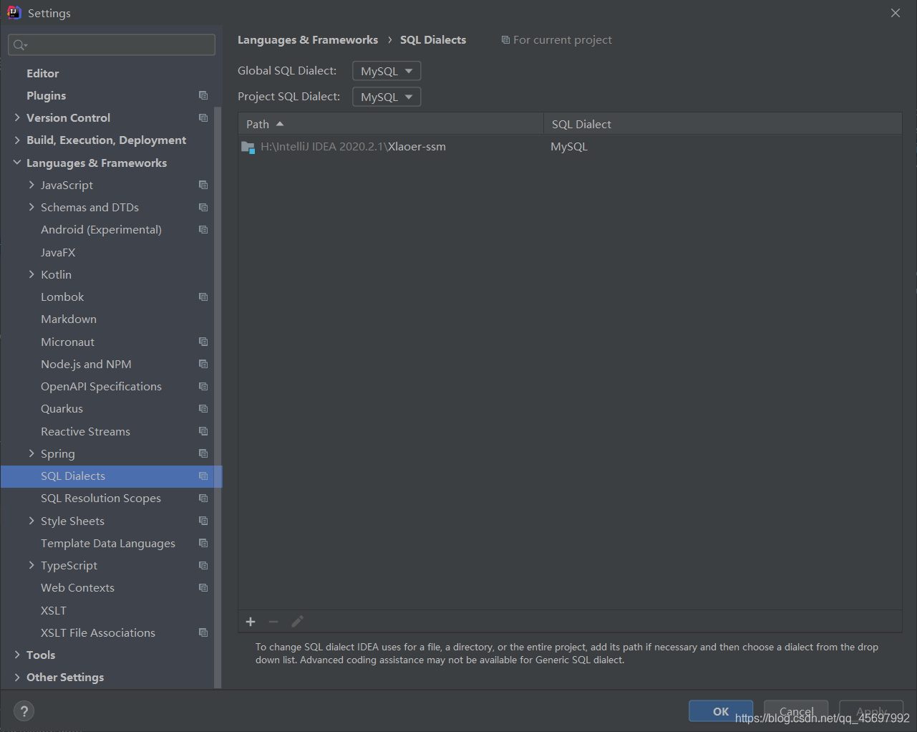Expand the Spring tree node

tap(31, 453)
